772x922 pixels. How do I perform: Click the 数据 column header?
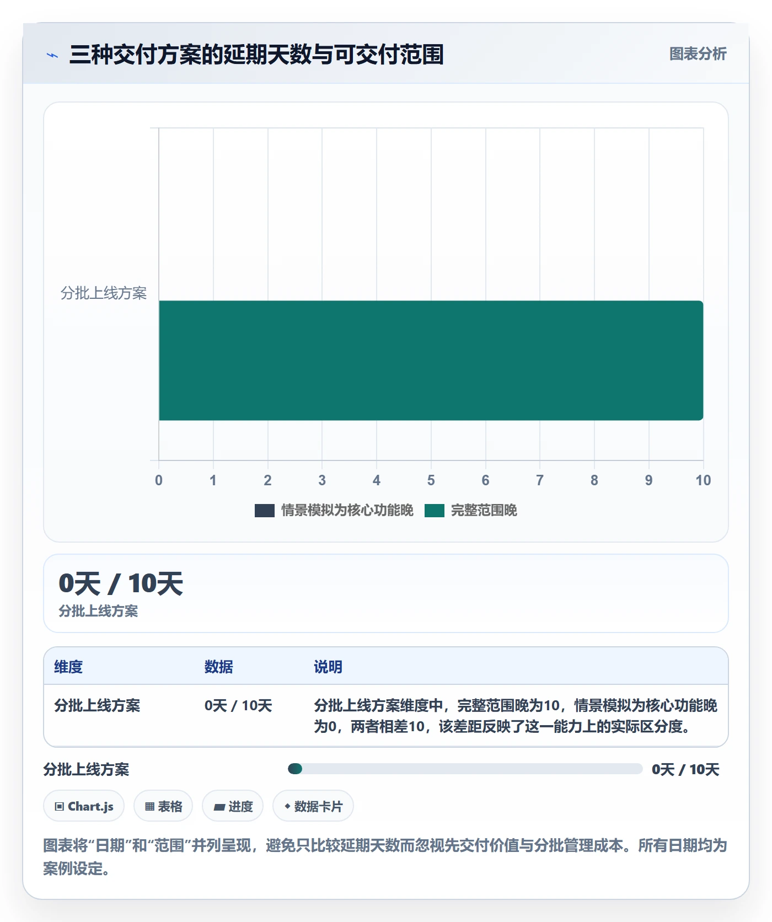coord(219,667)
